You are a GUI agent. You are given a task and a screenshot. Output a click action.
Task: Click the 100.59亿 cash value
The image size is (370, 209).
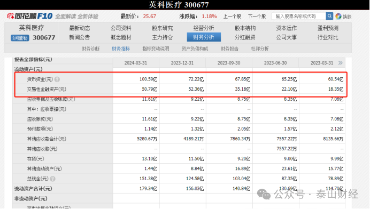[148, 79]
